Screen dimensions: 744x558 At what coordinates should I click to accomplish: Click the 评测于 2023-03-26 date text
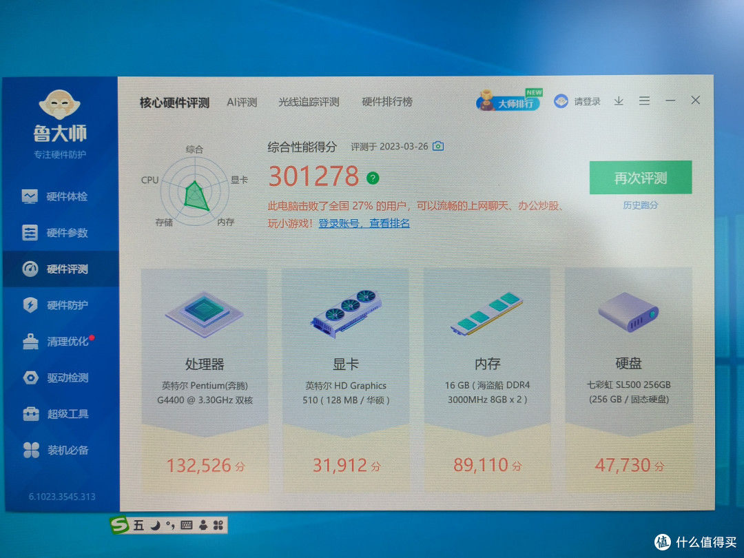(389, 147)
